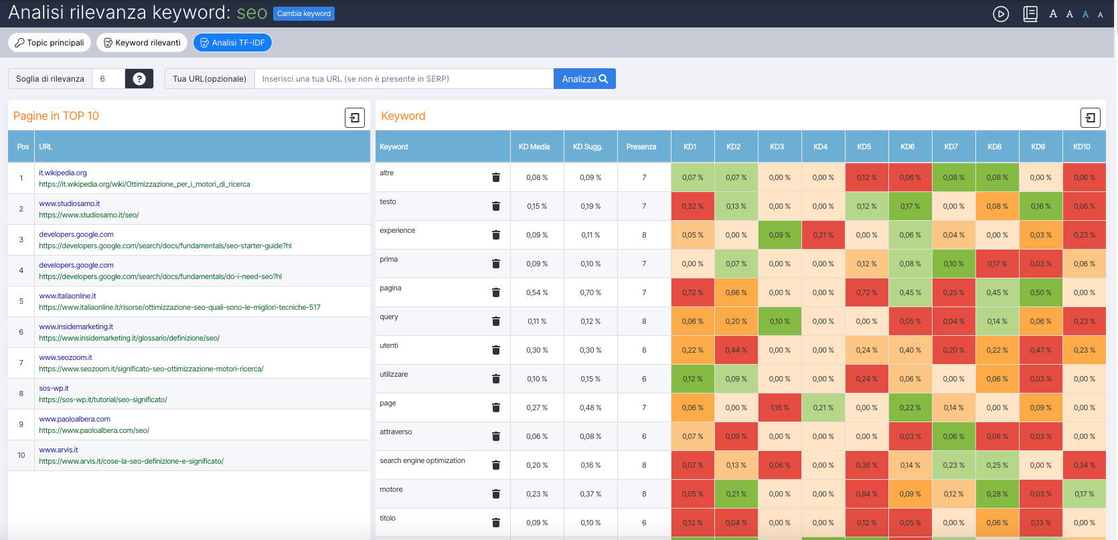This screenshot has width=1118, height=540.
Task: Open the guide book icon
Action: [1030, 14]
